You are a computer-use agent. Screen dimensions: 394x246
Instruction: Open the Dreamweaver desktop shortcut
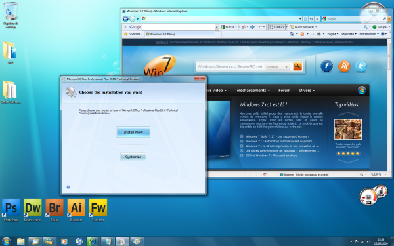coord(33,210)
